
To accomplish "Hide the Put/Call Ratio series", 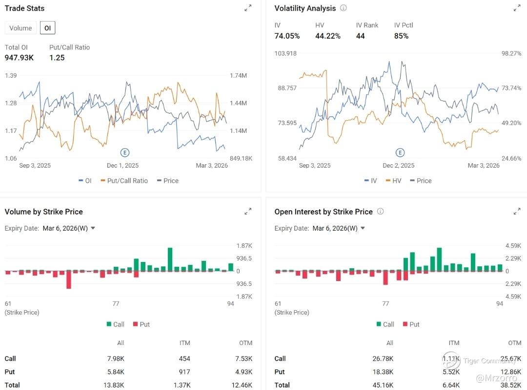I will click(124, 180).
